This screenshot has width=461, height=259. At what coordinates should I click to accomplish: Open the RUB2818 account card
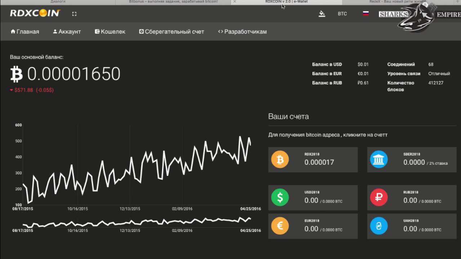412,197
